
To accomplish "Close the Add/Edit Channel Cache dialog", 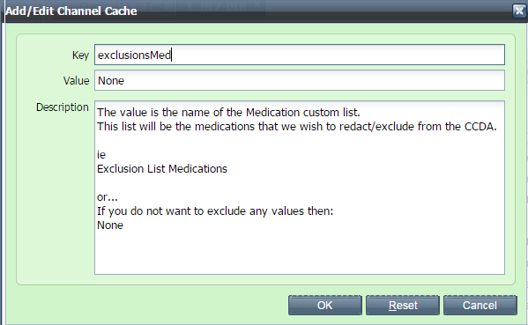I will coord(519,11).
